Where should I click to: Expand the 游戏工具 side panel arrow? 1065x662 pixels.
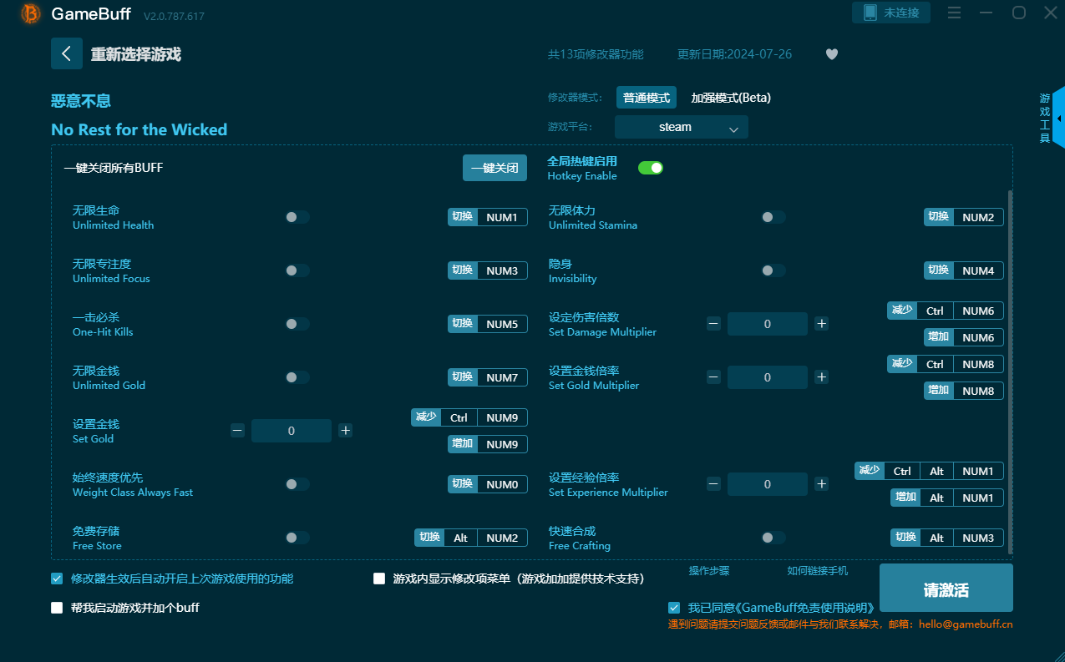[x=1059, y=119]
